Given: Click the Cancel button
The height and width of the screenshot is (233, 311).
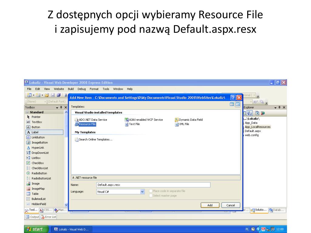Looking at the screenshot, I should pos(231,205).
